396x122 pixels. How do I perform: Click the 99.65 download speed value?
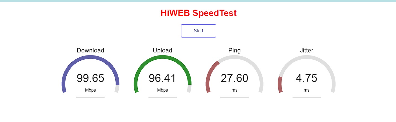[x=90, y=78]
